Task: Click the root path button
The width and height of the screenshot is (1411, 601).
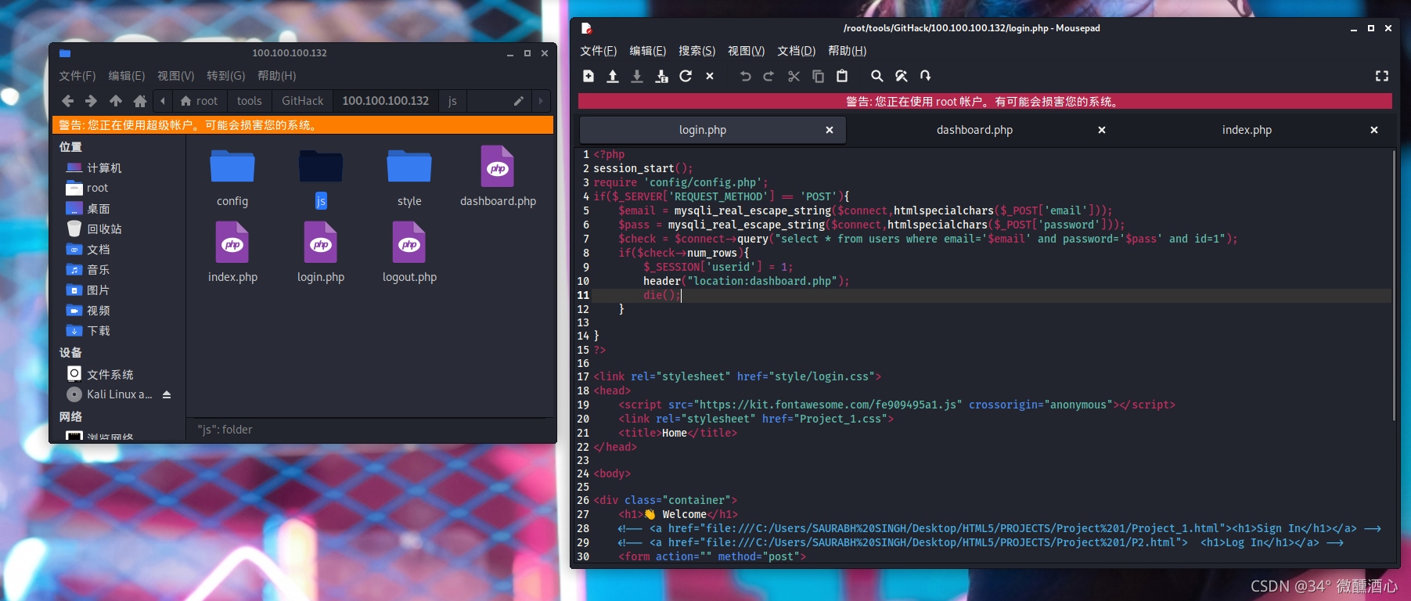Action: click(199, 101)
